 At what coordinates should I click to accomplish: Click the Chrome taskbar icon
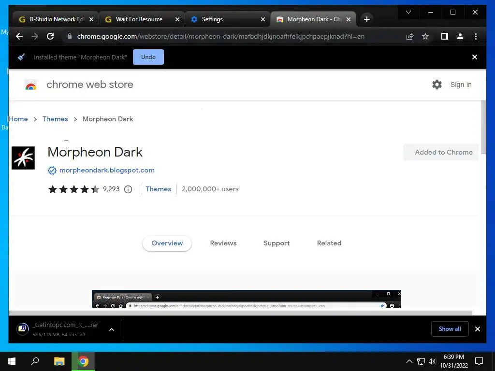click(x=83, y=361)
